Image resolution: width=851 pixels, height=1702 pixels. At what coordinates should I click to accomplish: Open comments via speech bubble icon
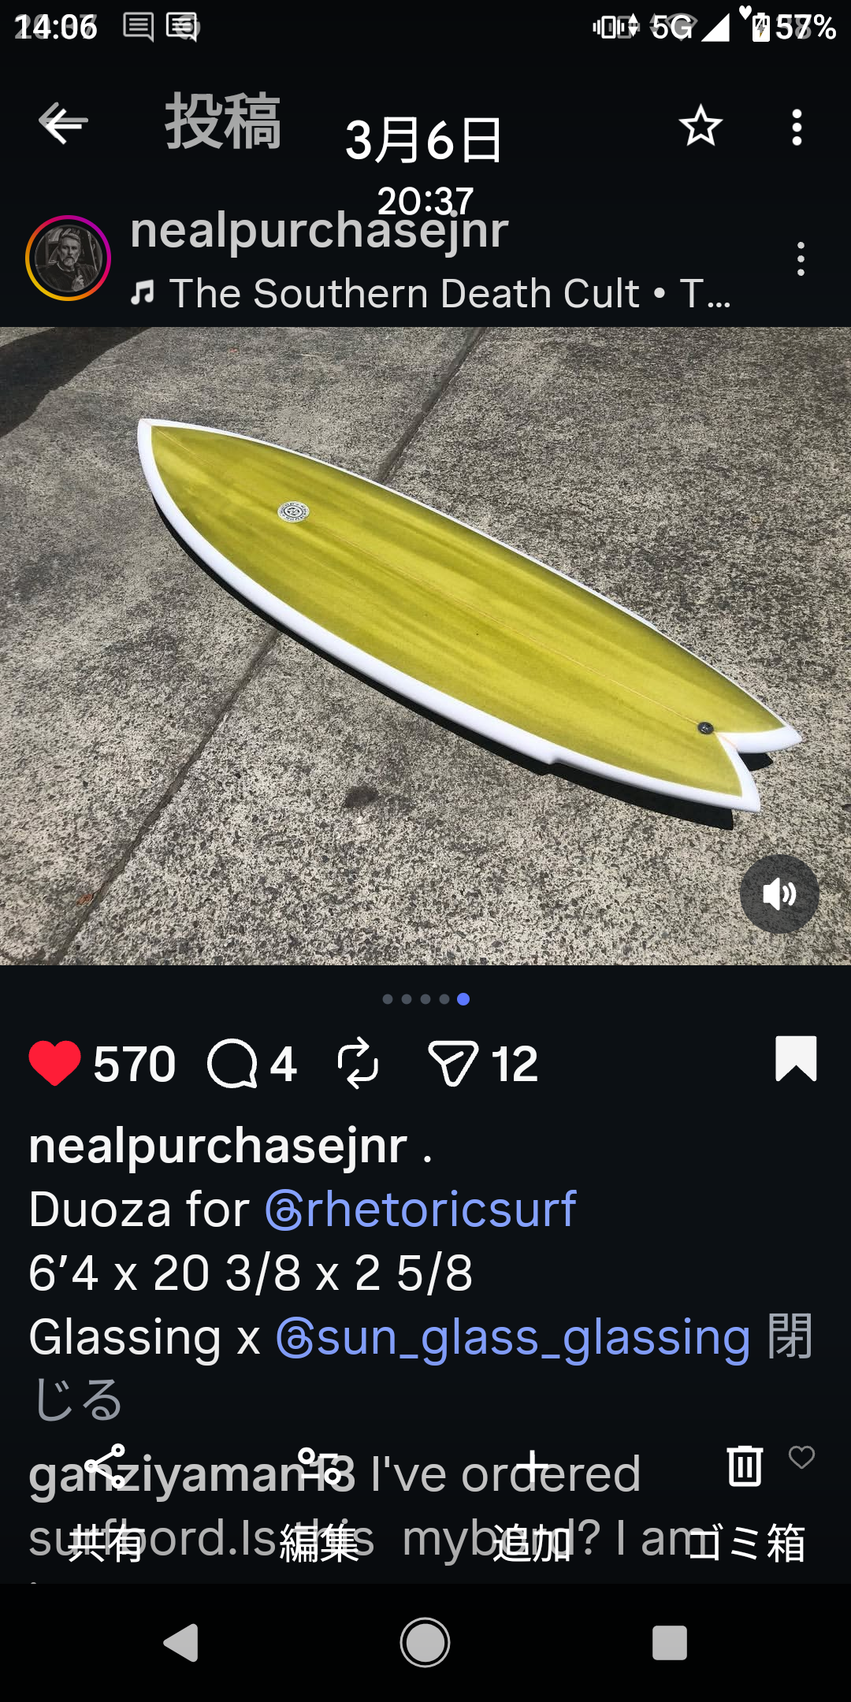[232, 1064]
